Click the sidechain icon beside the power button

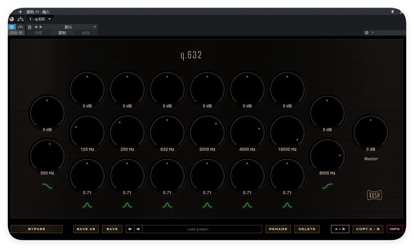click(x=21, y=27)
